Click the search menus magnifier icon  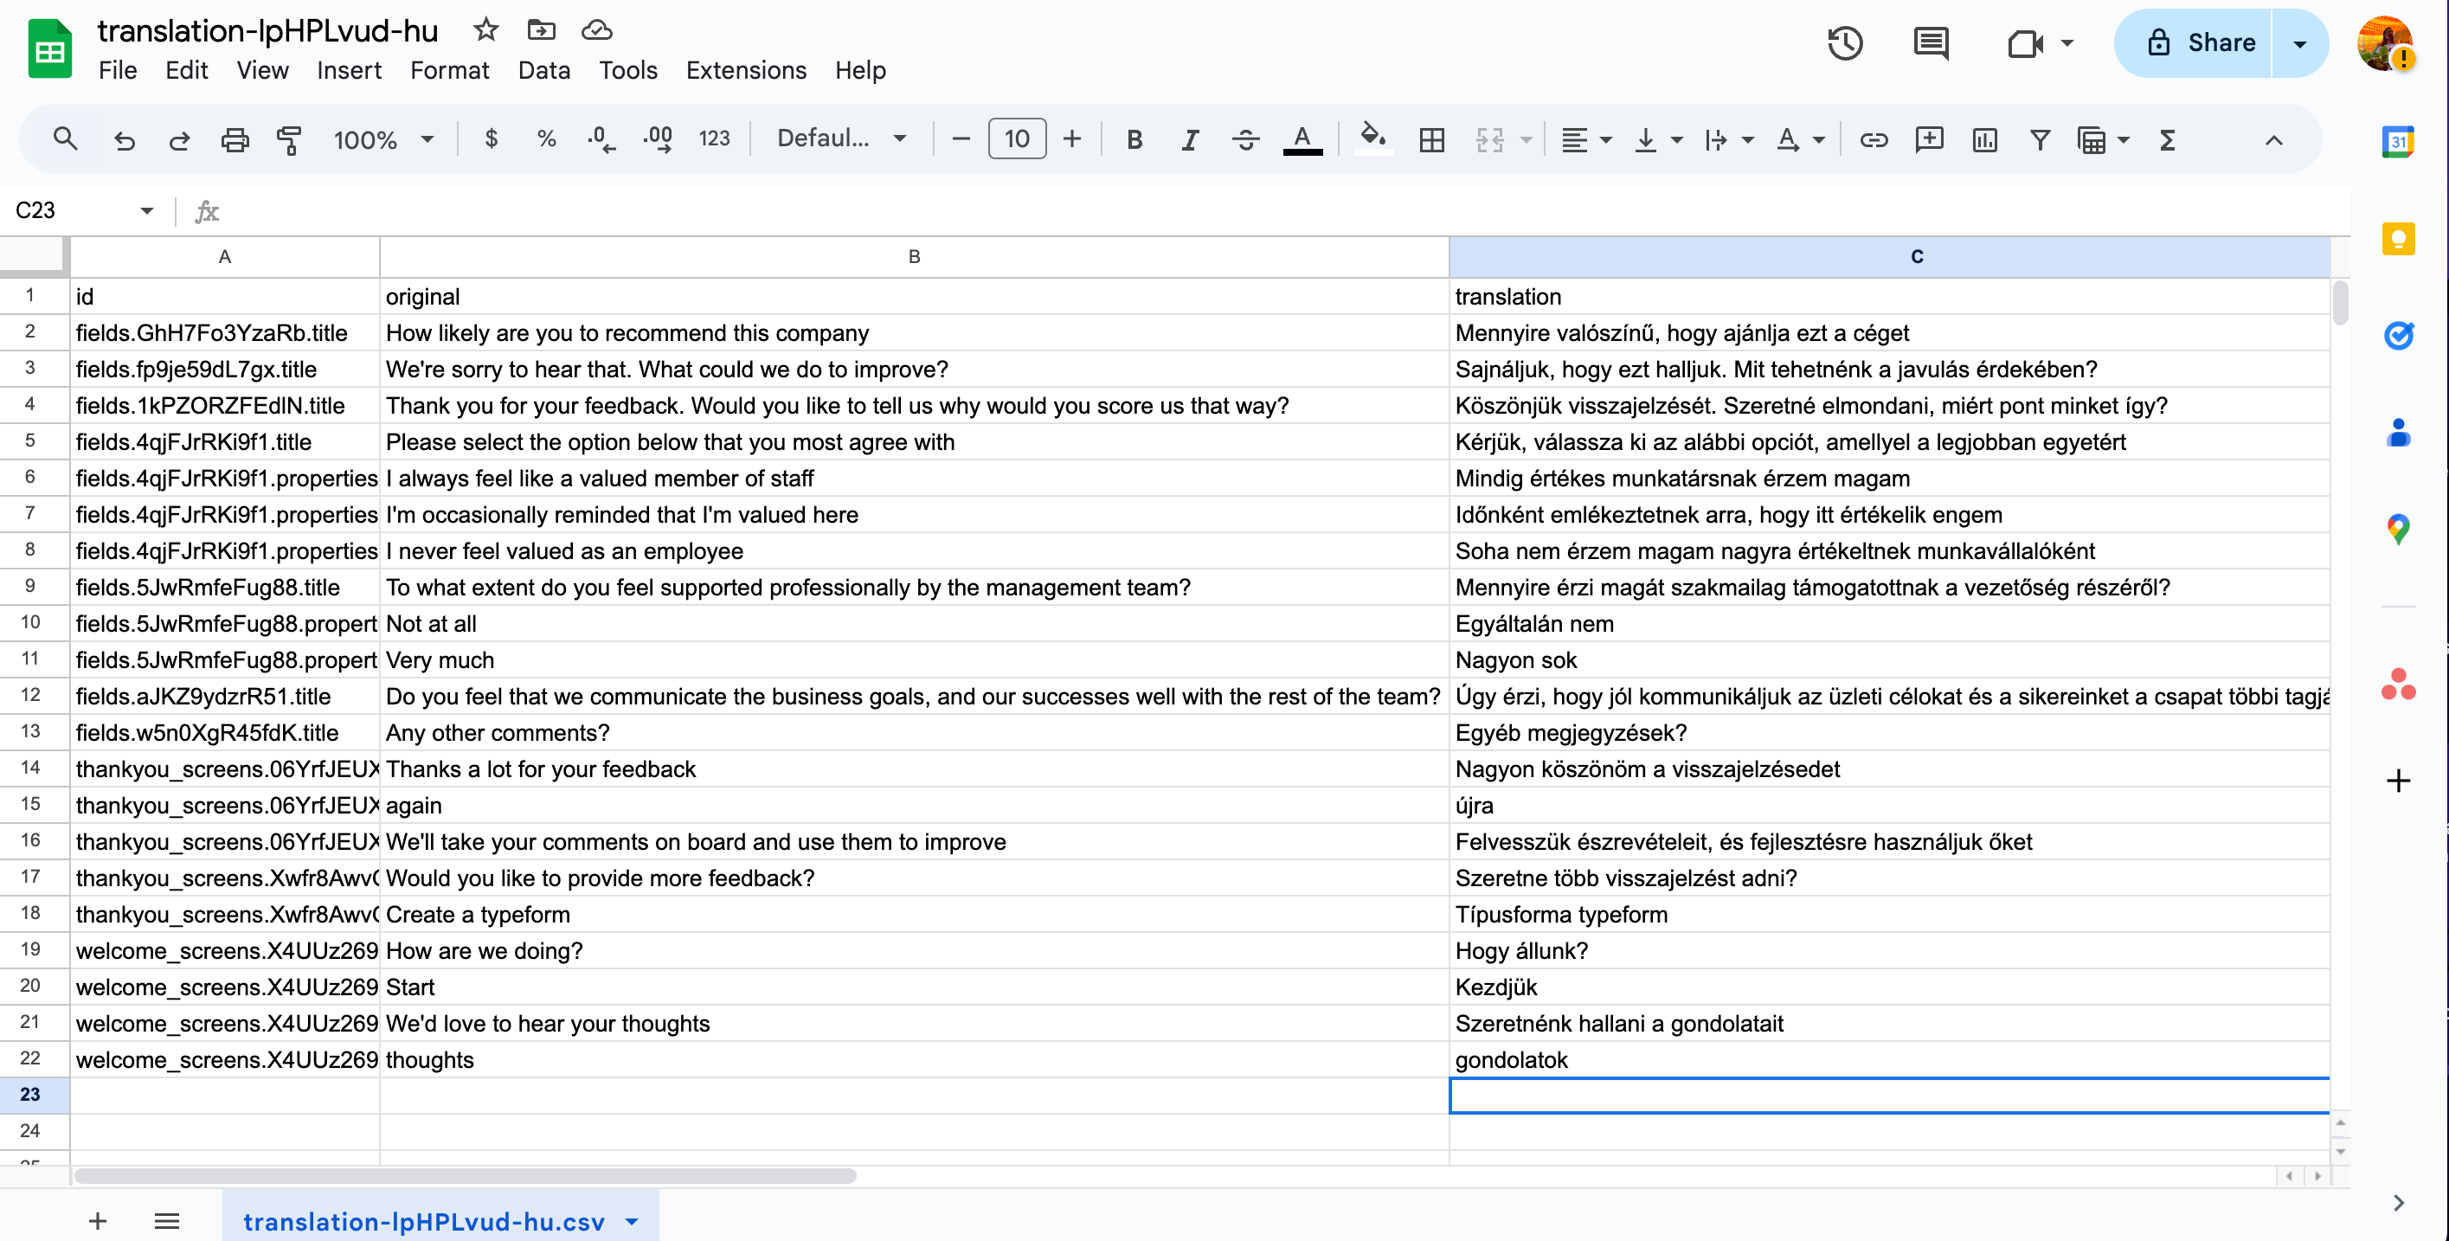pos(65,140)
